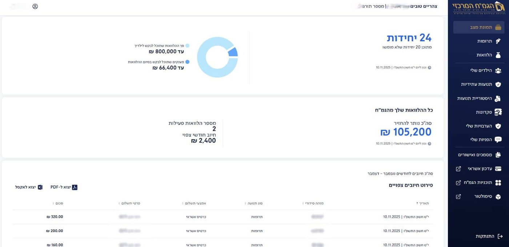Viewport: 509px width, 247px height.
Task: Click the PDF export icon
Action: pos(75,187)
